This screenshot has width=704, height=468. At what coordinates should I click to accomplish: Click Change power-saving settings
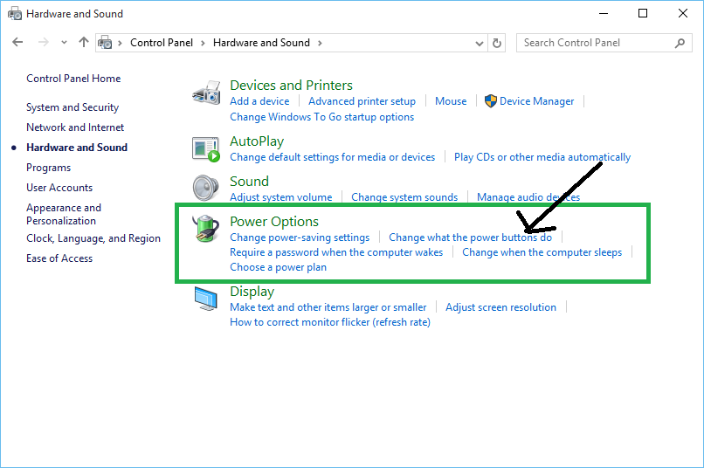tap(300, 237)
